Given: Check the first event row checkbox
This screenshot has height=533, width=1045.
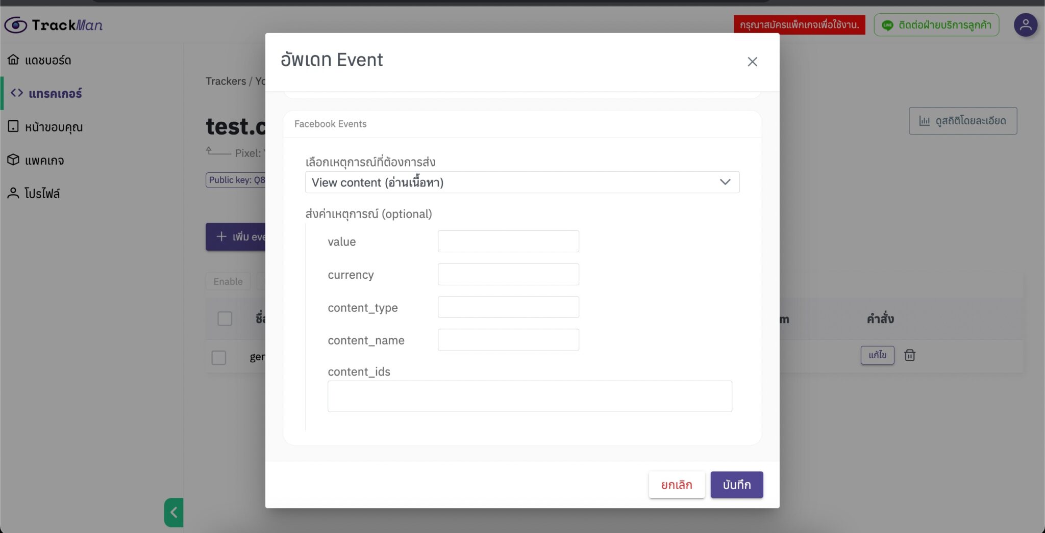Looking at the screenshot, I should click(x=219, y=357).
